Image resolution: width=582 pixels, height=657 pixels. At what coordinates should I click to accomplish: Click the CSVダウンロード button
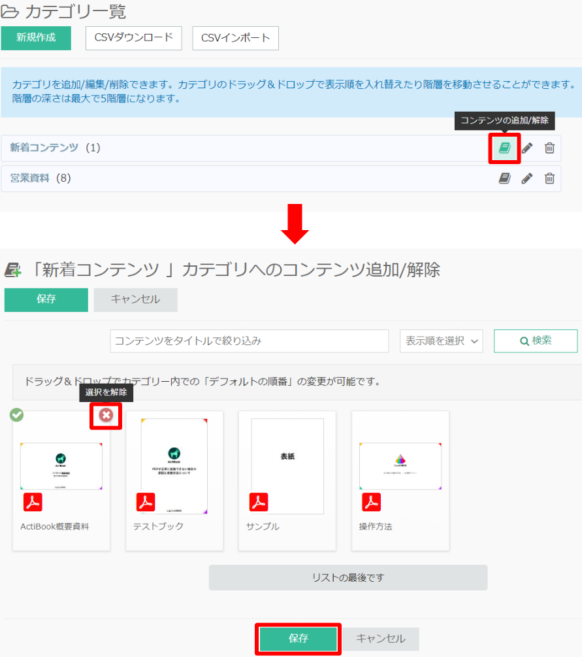[x=133, y=38]
